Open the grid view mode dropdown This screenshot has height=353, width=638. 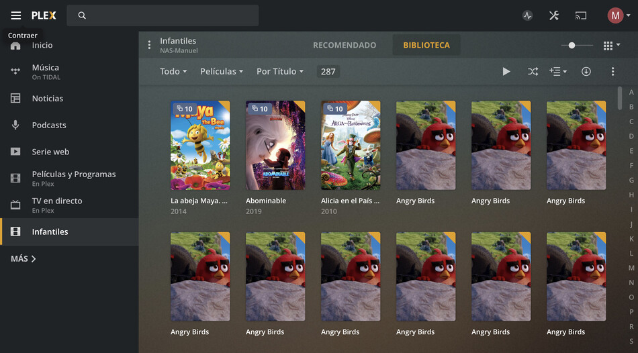pyautogui.click(x=612, y=45)
